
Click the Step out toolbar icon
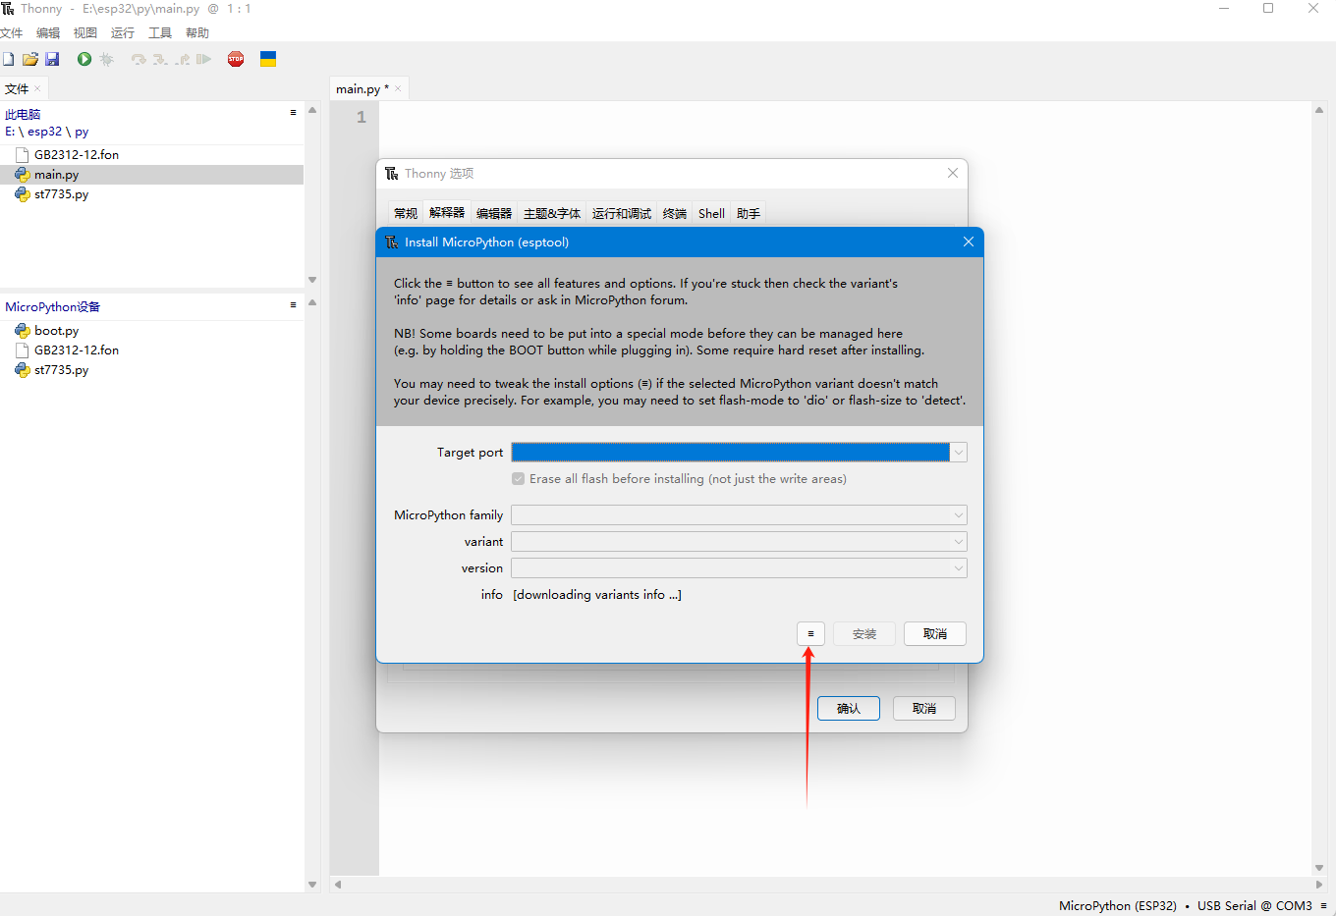(183, 59)
